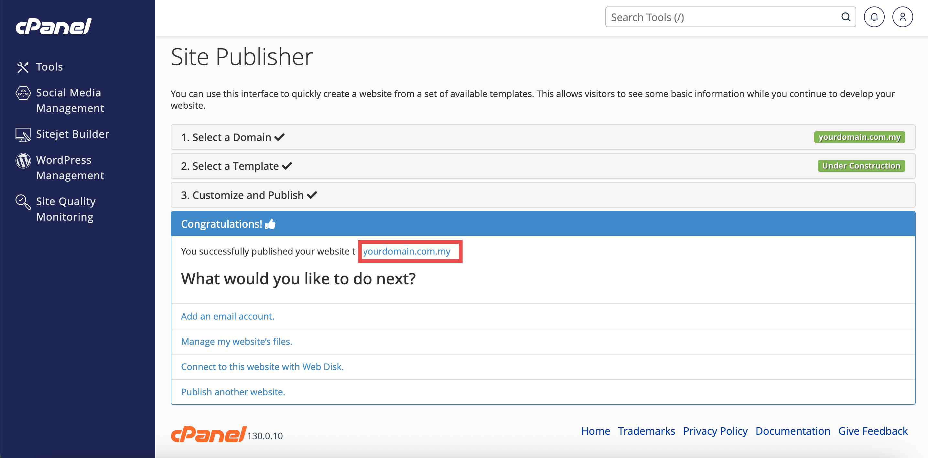Open the Tools wrench icon
The image size is (928, 458).
coord(23,67)
